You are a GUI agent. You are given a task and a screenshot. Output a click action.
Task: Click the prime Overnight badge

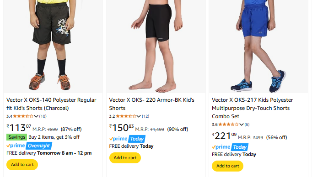tap(29, 146)
